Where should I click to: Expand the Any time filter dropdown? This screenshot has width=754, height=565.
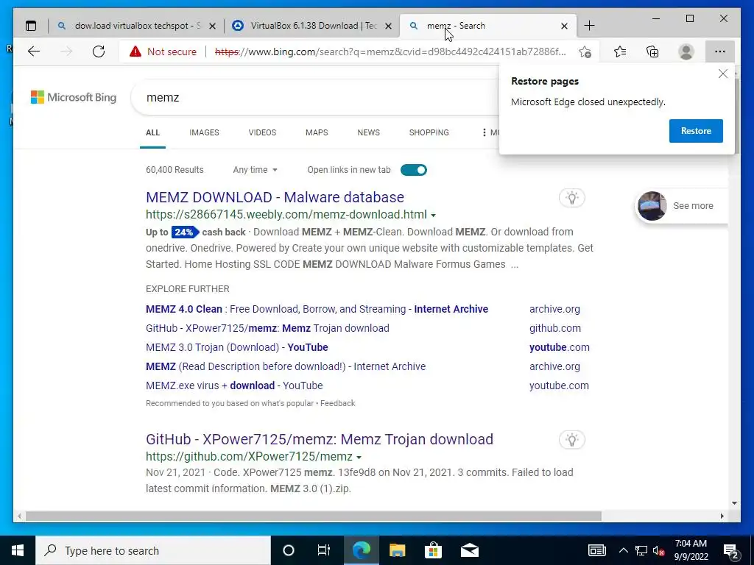coord(255,170)
